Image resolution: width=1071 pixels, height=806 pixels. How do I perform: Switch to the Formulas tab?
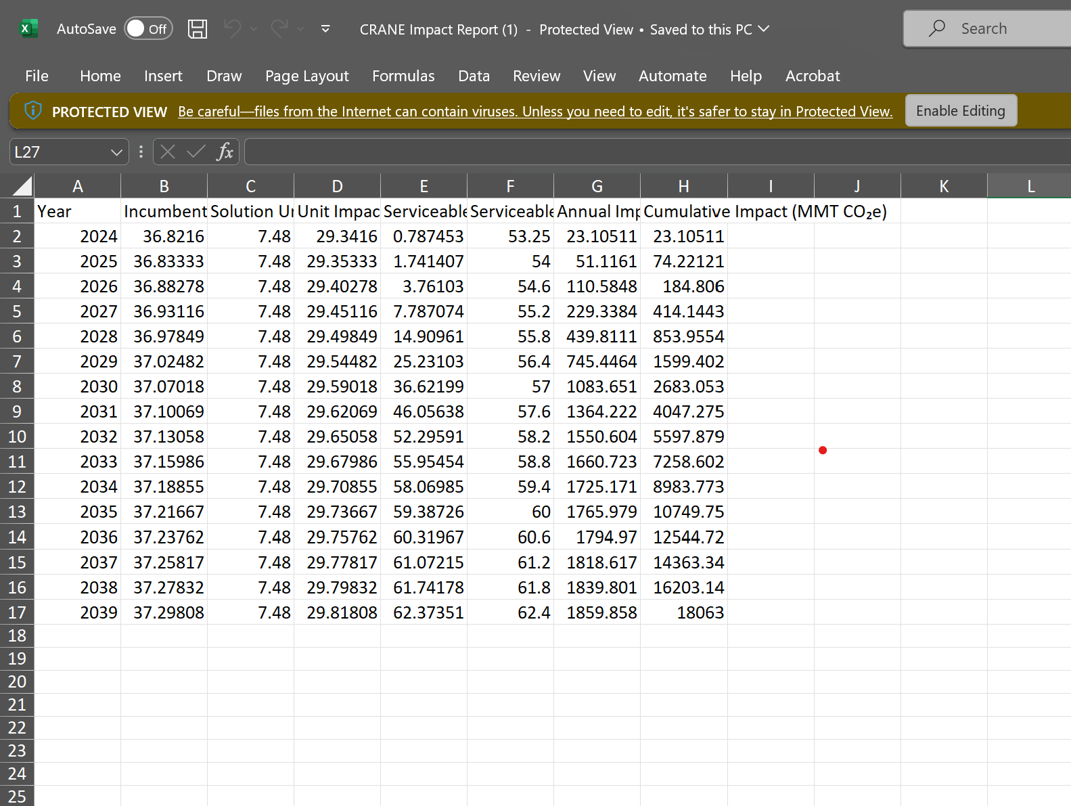click(x=403, y=76)
